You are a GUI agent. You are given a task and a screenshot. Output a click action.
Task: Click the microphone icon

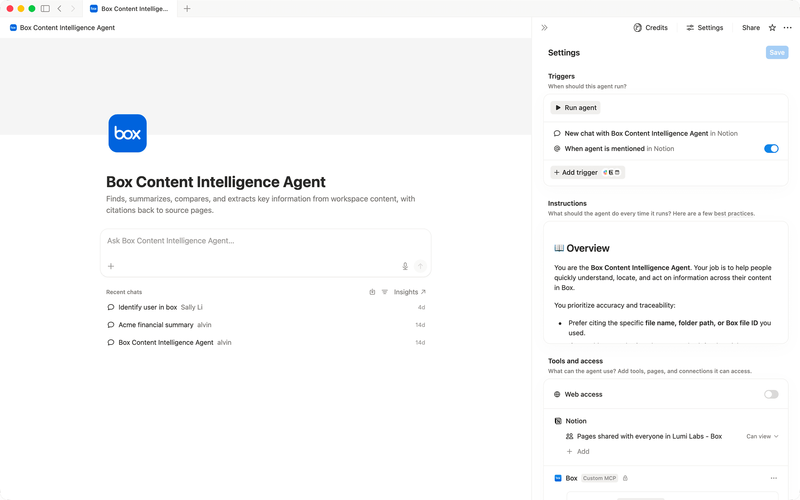click(x=405, y=266)
